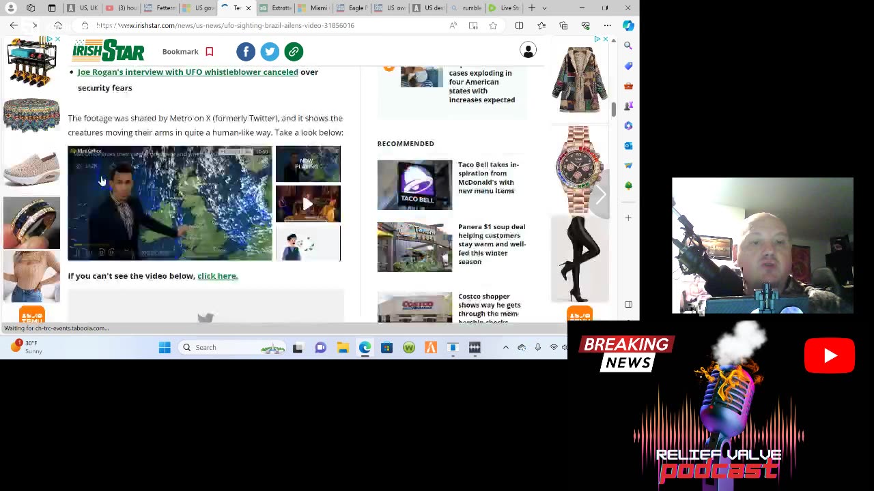Open Taco Bell article thumbnail
This screenshot has width=874, height=491.
[x=414, y=185]
